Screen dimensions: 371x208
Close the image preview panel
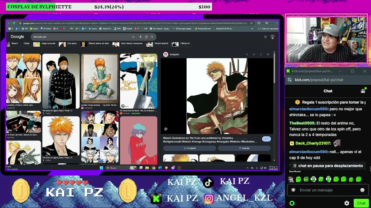coord(268,54)
